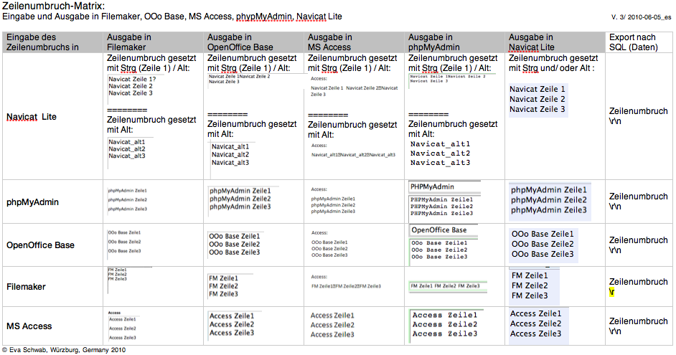Click the version text "V. 3/ 2010-06-05_es"
The height and width of the screenshot is (355, 676).
click(x=641, y=17)
